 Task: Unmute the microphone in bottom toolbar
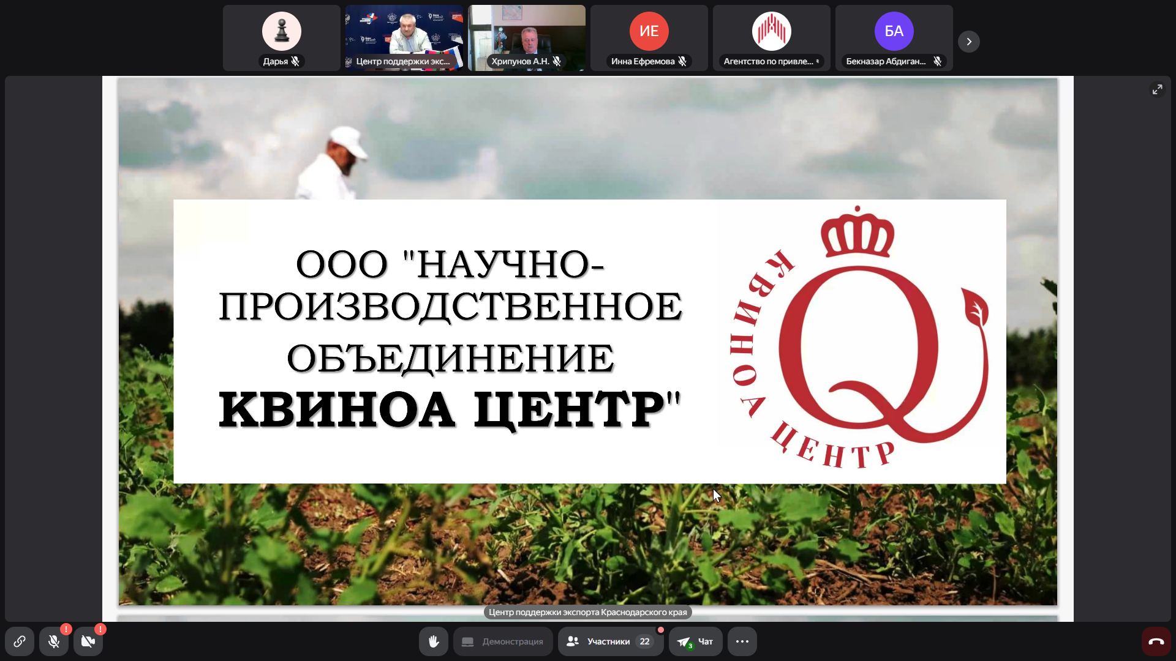coord(54,641)
